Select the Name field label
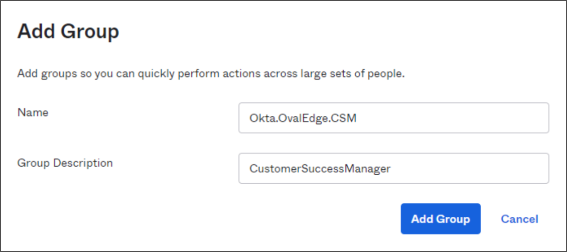Image resolution: width=567 pixels, height=252 pixels. [x=33, y=112]
